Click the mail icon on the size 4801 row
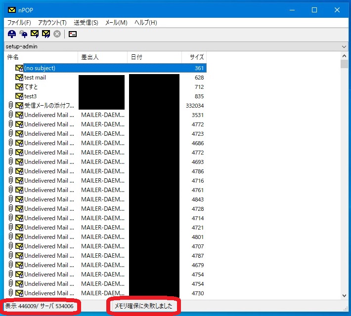Image resolution: width=351 pixels, height=316 pixels. coord(19,237)
